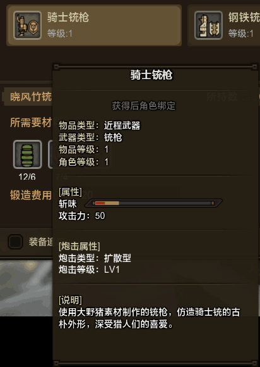260x367 pixels.
Task: Click the 所需要材料 section heading
Action: [x=32, y=122]
